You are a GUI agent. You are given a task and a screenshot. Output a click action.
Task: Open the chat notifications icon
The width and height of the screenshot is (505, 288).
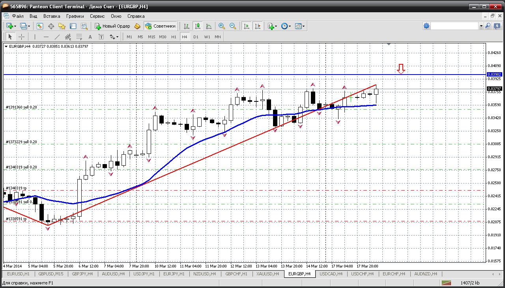click(x=497, y=26)
